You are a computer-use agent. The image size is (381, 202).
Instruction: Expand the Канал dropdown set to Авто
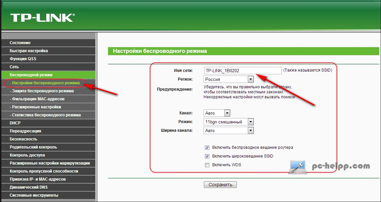coord(217,113)
